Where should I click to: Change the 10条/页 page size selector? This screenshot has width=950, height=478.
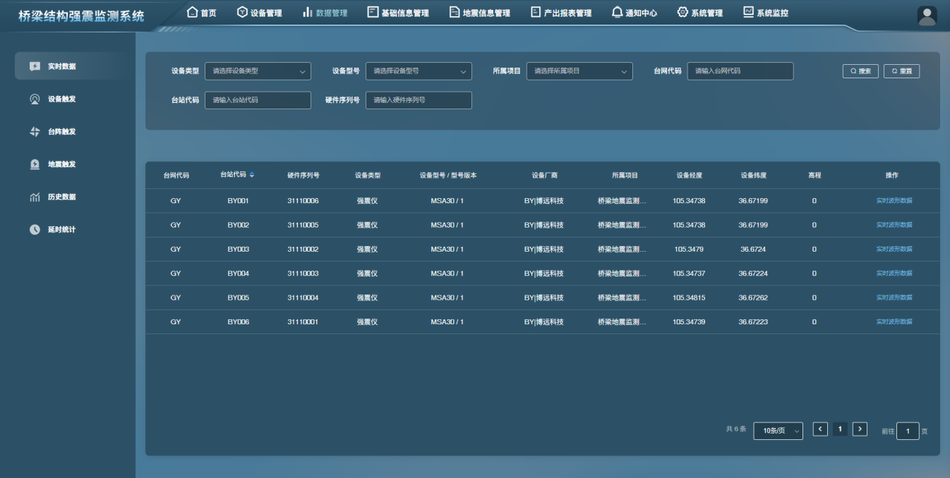778,431
